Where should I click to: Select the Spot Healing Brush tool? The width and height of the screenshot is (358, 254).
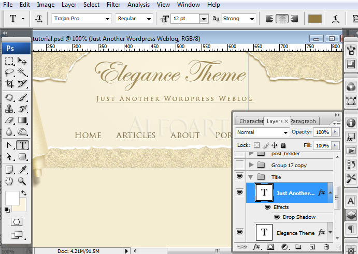click(9, 98)
